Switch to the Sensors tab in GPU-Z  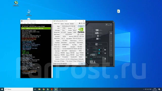pyautogui.click(x=62, y=24)
